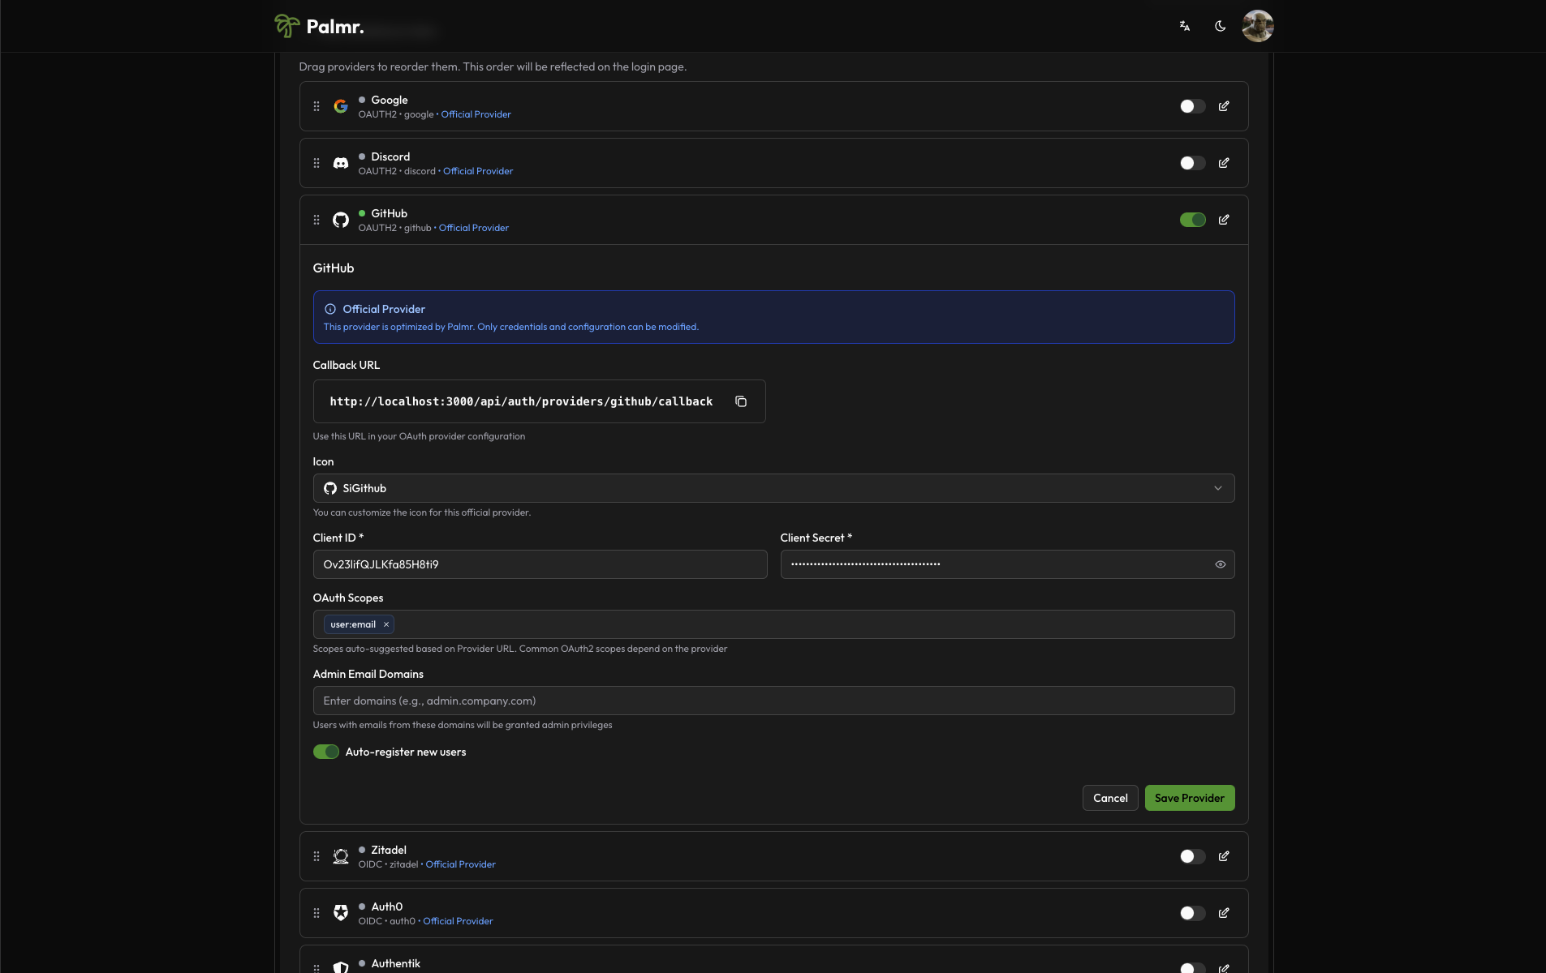This screenshot has height=973, width=1546.
Task: Open the SiGithub icon dropdown
Action: tap(773, 488)
